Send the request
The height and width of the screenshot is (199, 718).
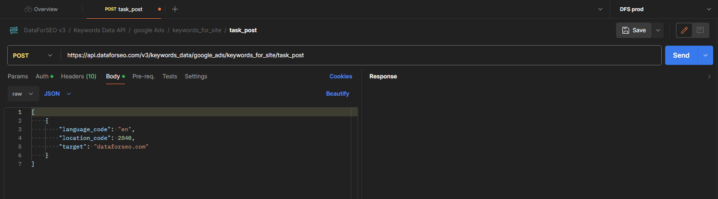[681, 55]
